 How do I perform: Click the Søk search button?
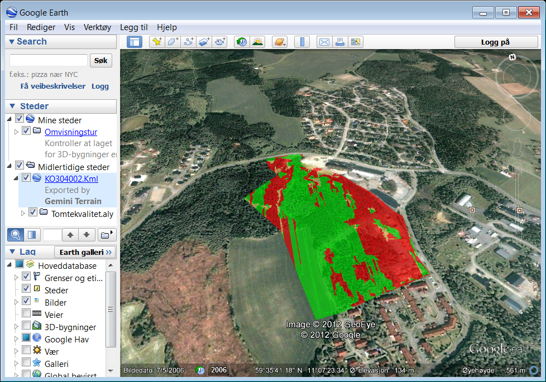pyautogui.click(x=101, y=60)
